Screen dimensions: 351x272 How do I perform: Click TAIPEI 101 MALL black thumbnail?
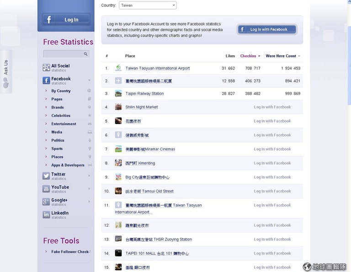tap(118, 253)
